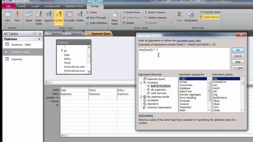Open the query Parameters dialog

(x=191, y=17)
